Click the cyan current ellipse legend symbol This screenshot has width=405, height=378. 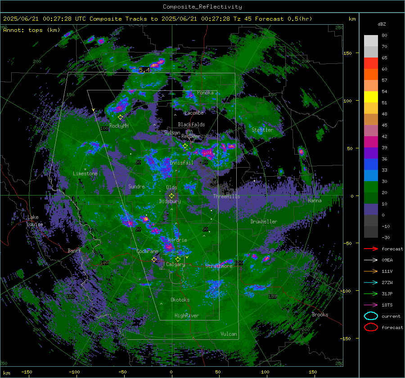[371, 316]
